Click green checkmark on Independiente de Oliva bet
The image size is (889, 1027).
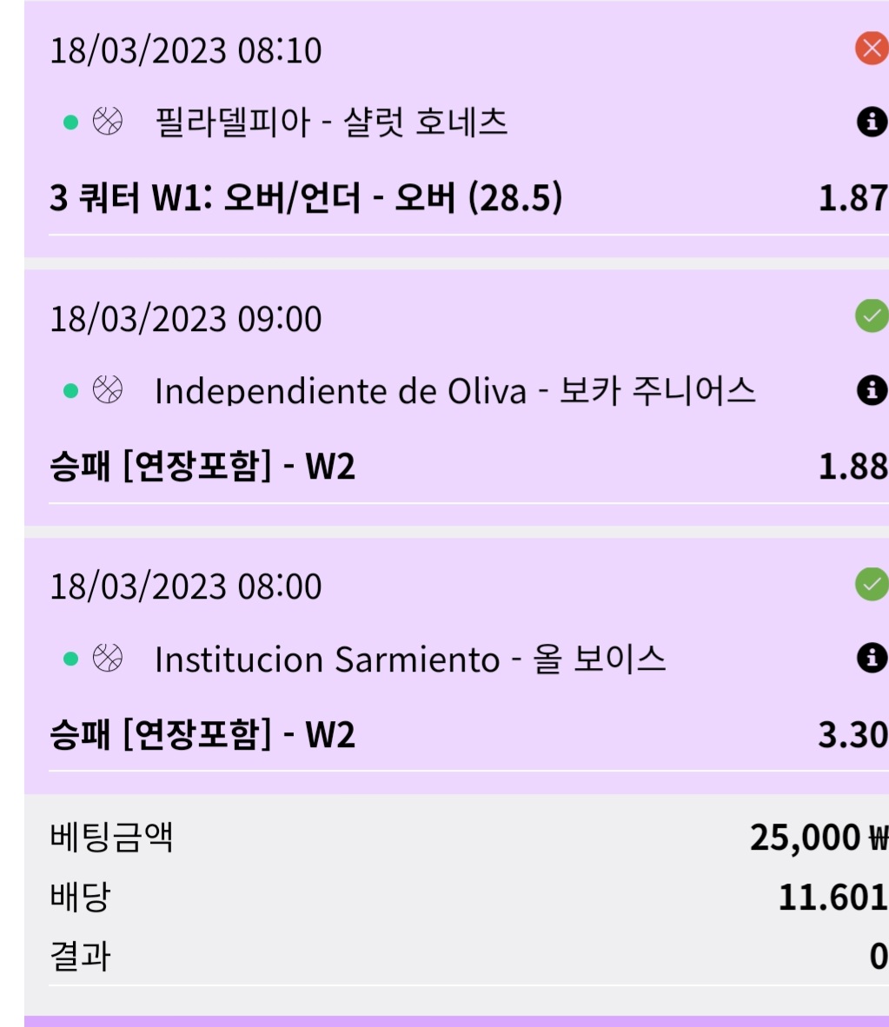(x=872, y=315)
